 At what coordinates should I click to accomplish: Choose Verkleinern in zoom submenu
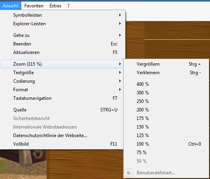click(x=166, y=73)
